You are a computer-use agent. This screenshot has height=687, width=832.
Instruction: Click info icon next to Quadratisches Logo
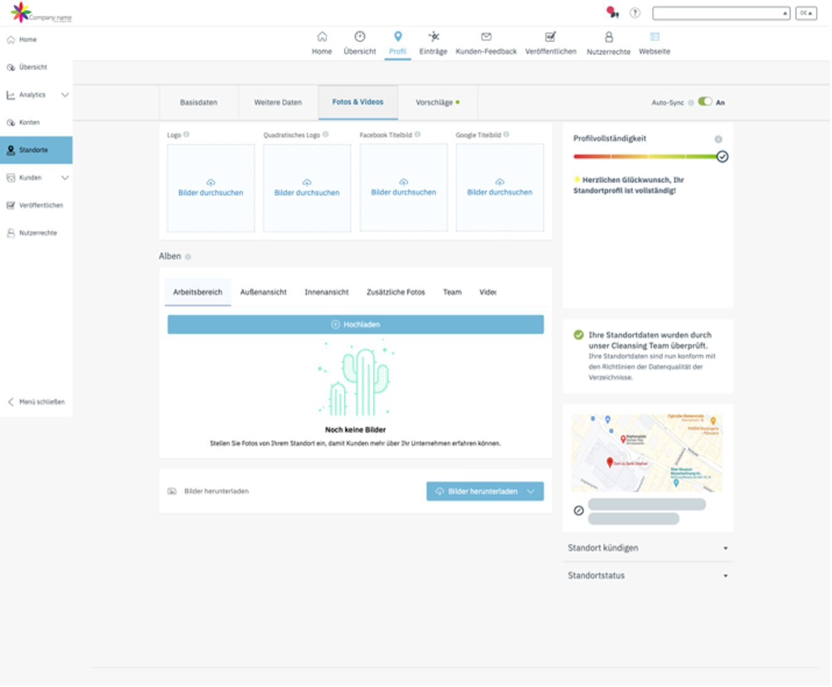326,135
